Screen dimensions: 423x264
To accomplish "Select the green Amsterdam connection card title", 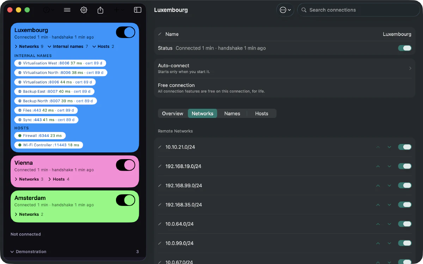I will (30, 198).
